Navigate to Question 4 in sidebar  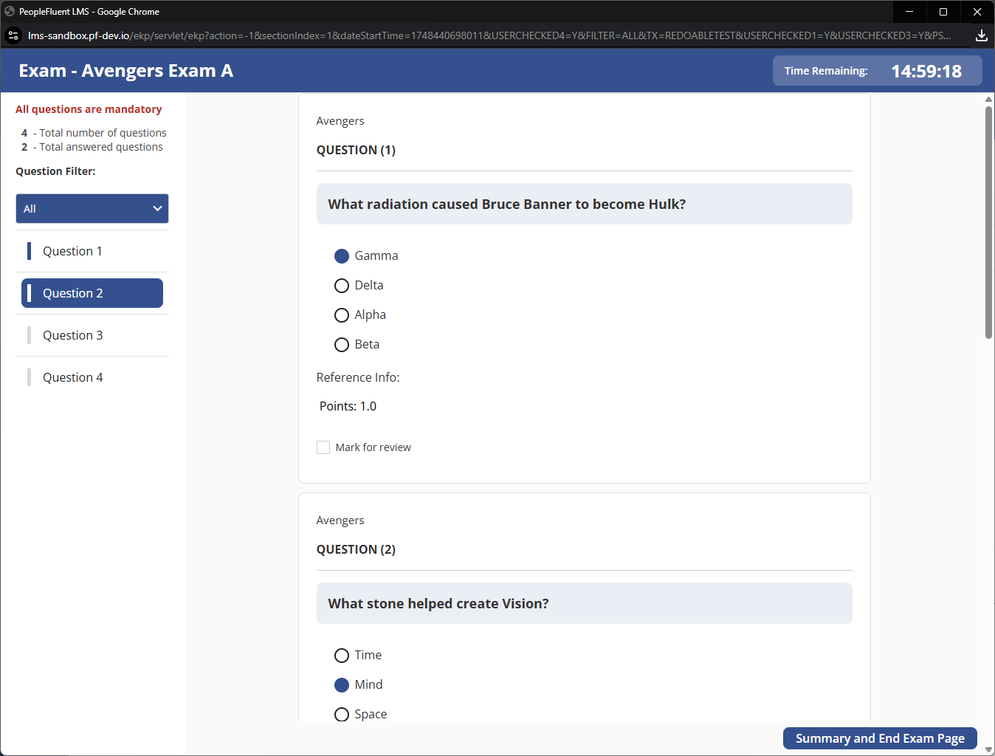pyautogui.click(x=92, y=377)
